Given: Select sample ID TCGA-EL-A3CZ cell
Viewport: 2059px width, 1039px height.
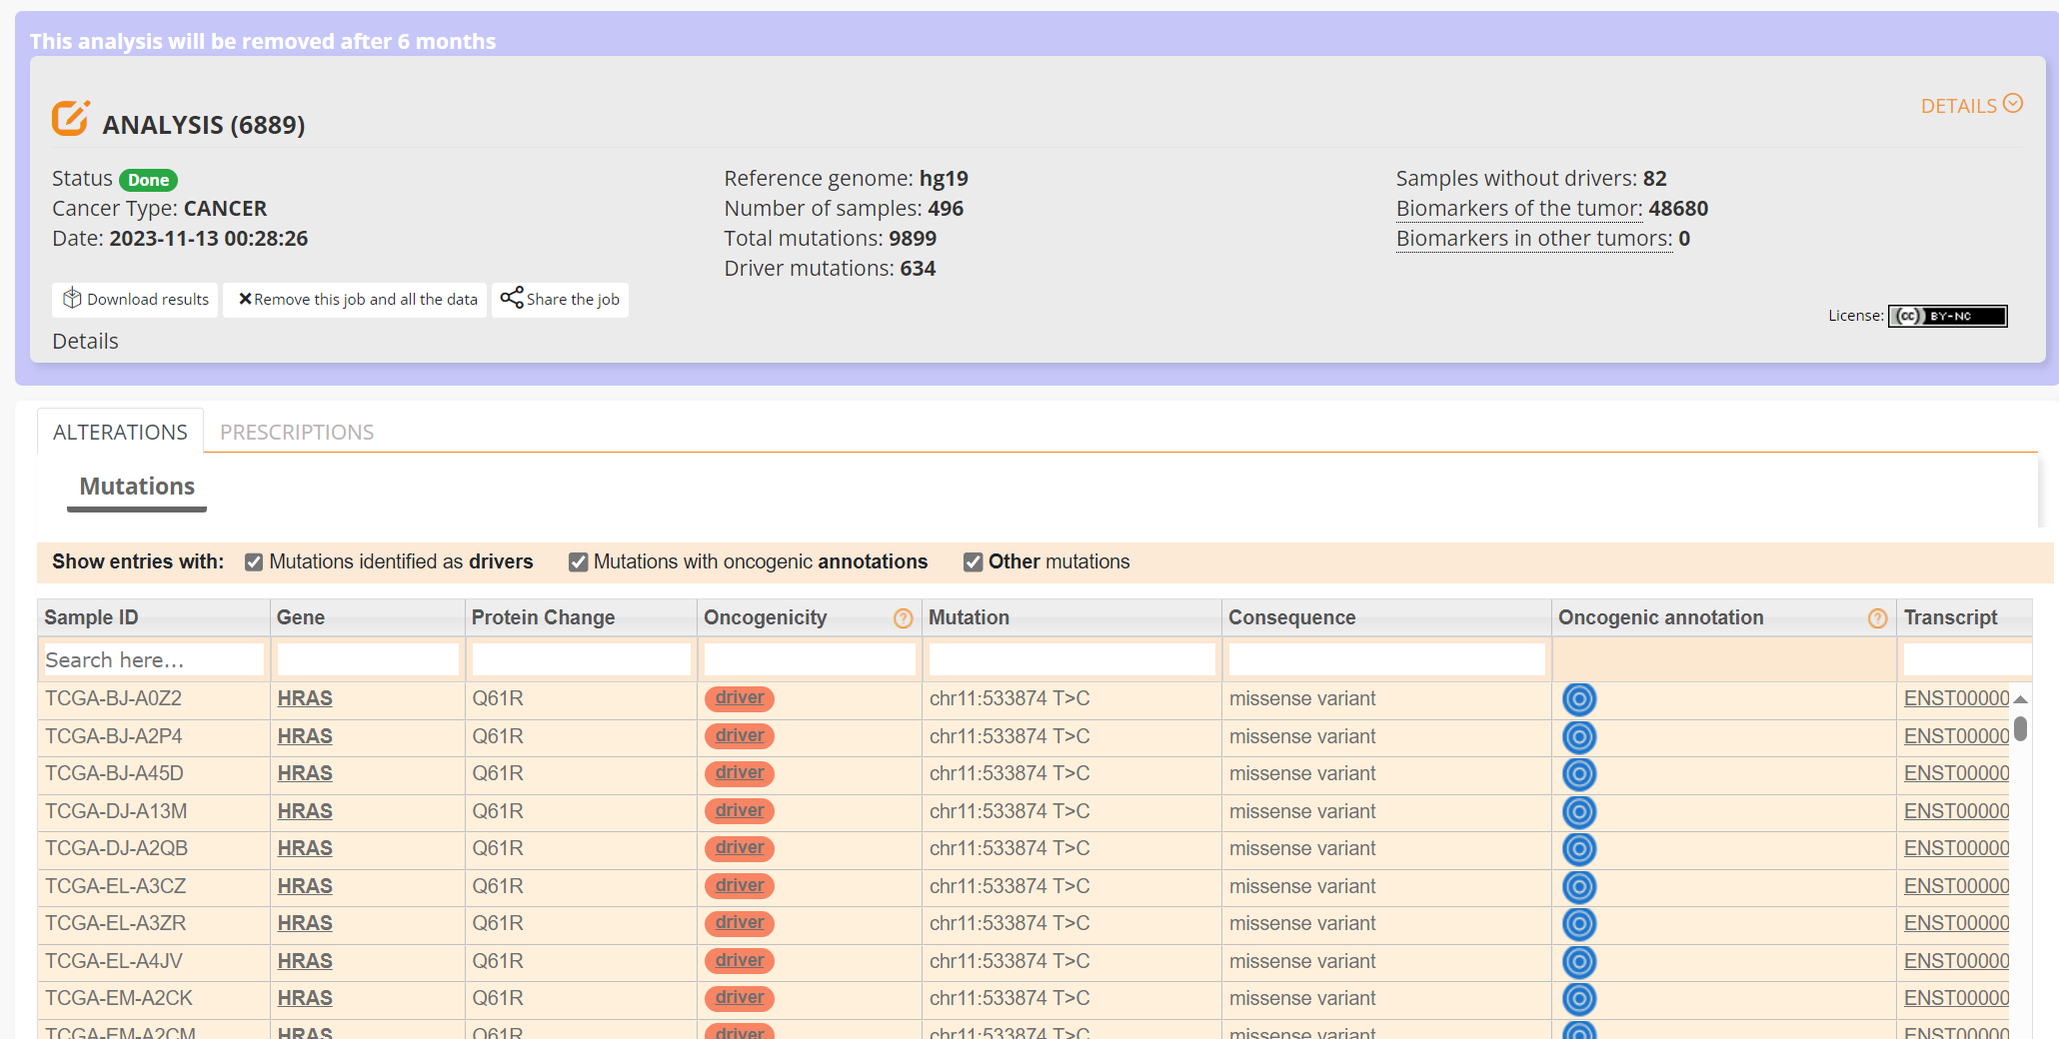Looking at the screenshot, I should (154, 886).
